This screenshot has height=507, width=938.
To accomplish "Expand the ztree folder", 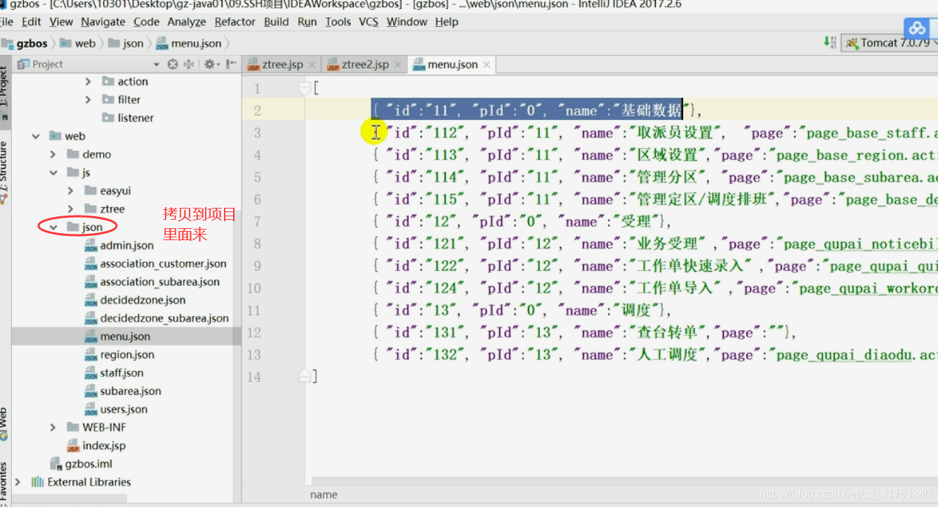I will click(x=70, y=209).
